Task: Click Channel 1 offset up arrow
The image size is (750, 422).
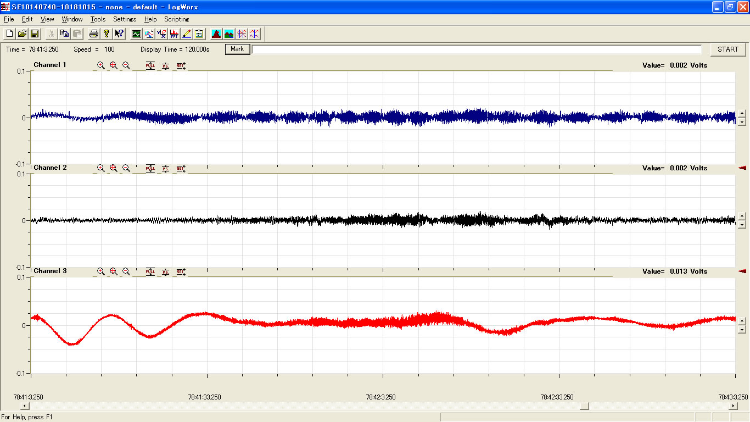Action: pyautogui.click(x=742, y=113)
